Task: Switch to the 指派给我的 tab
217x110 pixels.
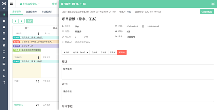Action: [31, 12]
